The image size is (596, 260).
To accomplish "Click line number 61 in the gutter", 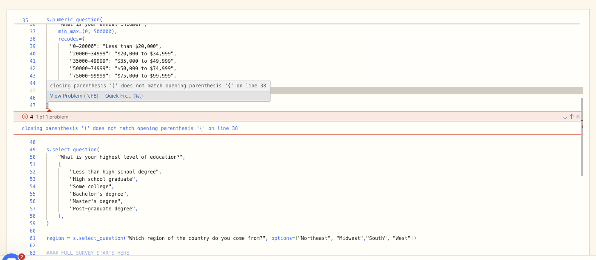I will 32,238.
